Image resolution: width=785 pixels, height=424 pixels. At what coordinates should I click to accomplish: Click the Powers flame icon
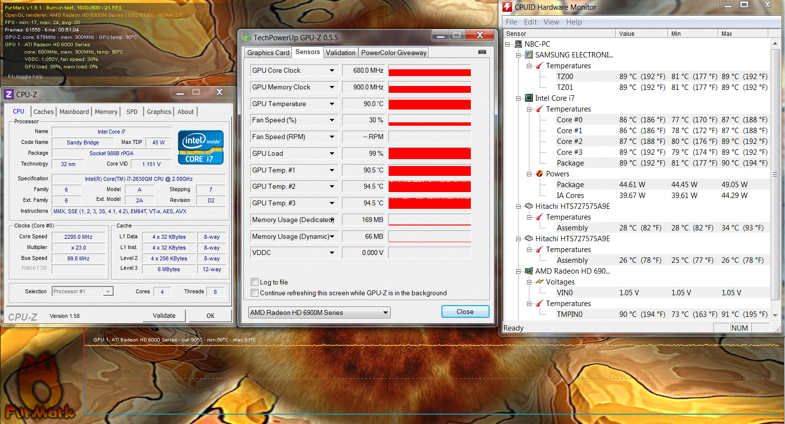[x=540, y=174]
